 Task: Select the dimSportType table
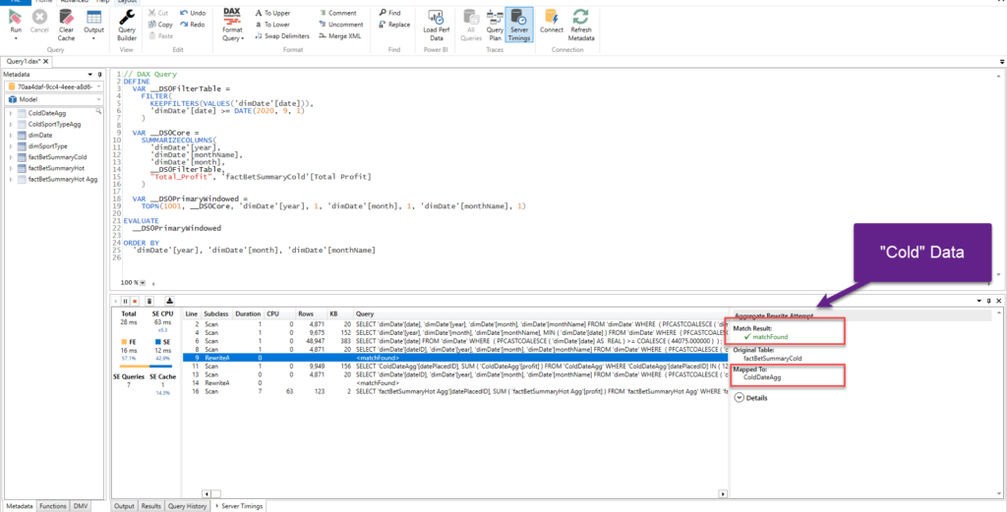pyautogui.click(x=47, y=145)
